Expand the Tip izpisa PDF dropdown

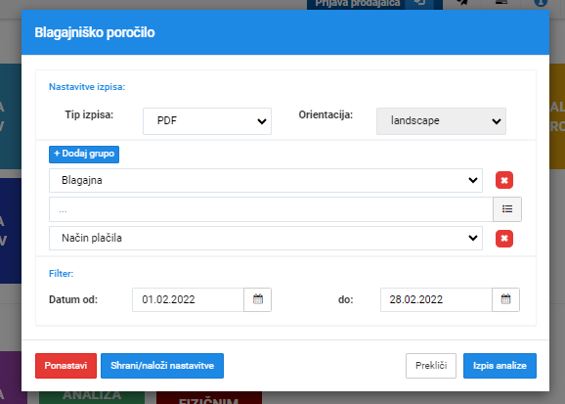pyautogui.click(x=207, y=121)
